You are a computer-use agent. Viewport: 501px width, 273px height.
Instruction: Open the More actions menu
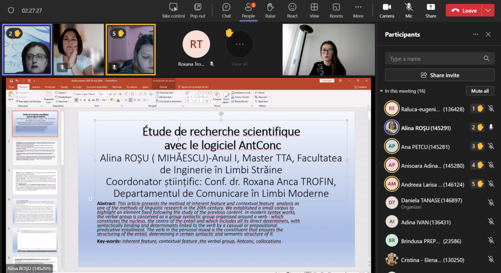pyautogui.click(x=358, y=10)
